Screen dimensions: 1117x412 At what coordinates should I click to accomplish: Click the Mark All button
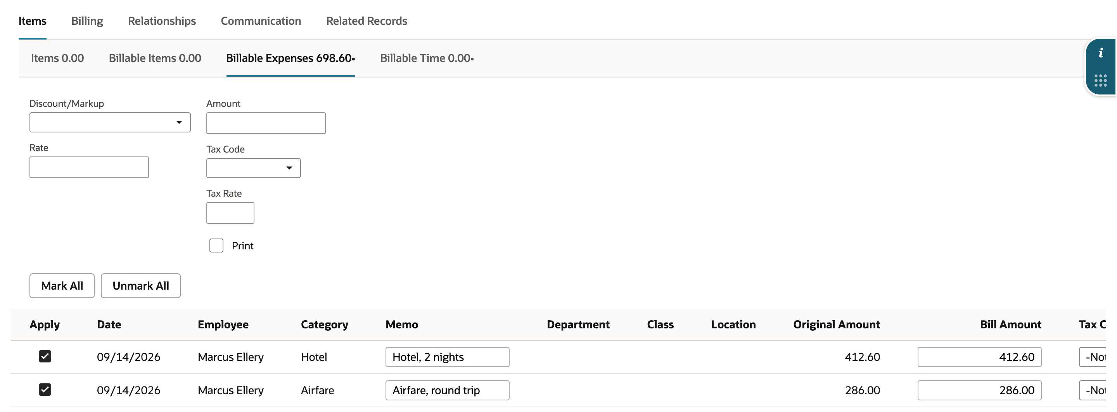tap(62, 286)
